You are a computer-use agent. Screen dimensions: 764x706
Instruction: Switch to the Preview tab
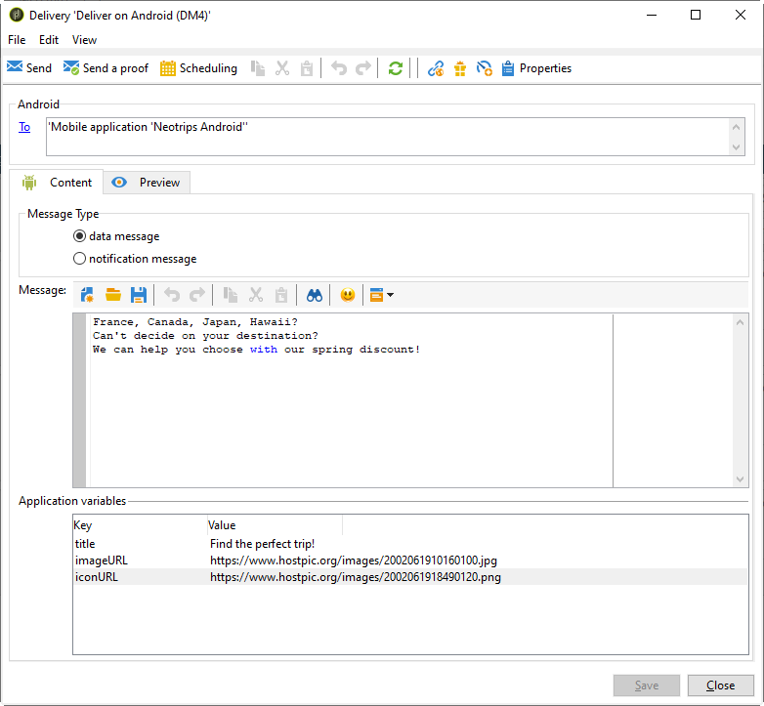(148, 183)
